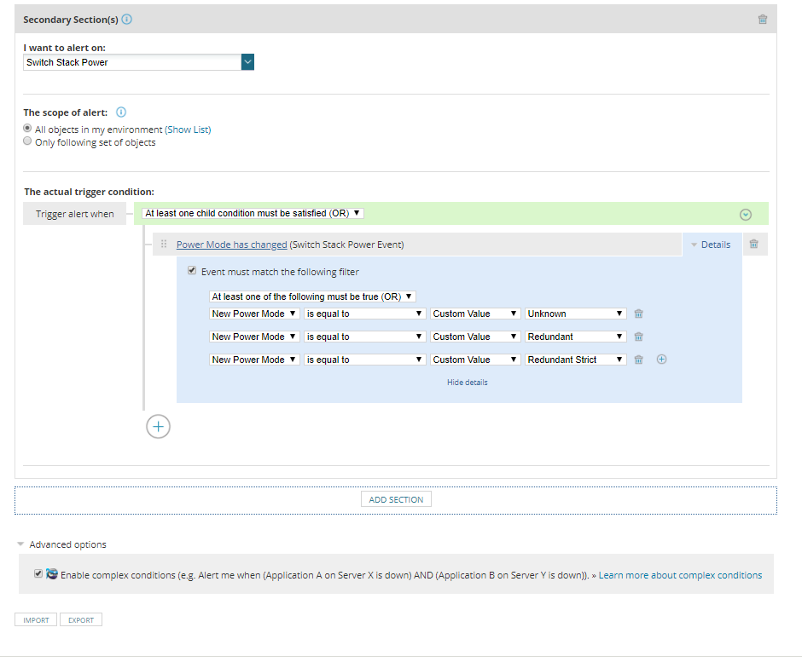Viewport: 802px width, 662px height.
Task: Open is equal to dropdown in the Redundant Strict row
Action: click(x=364, y=360)
